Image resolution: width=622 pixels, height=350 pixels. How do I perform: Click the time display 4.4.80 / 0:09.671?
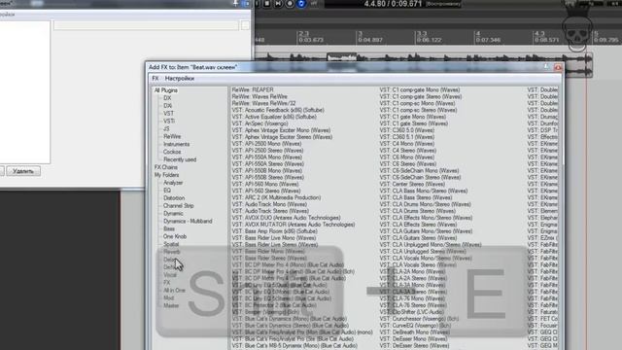tap(393, 4)
